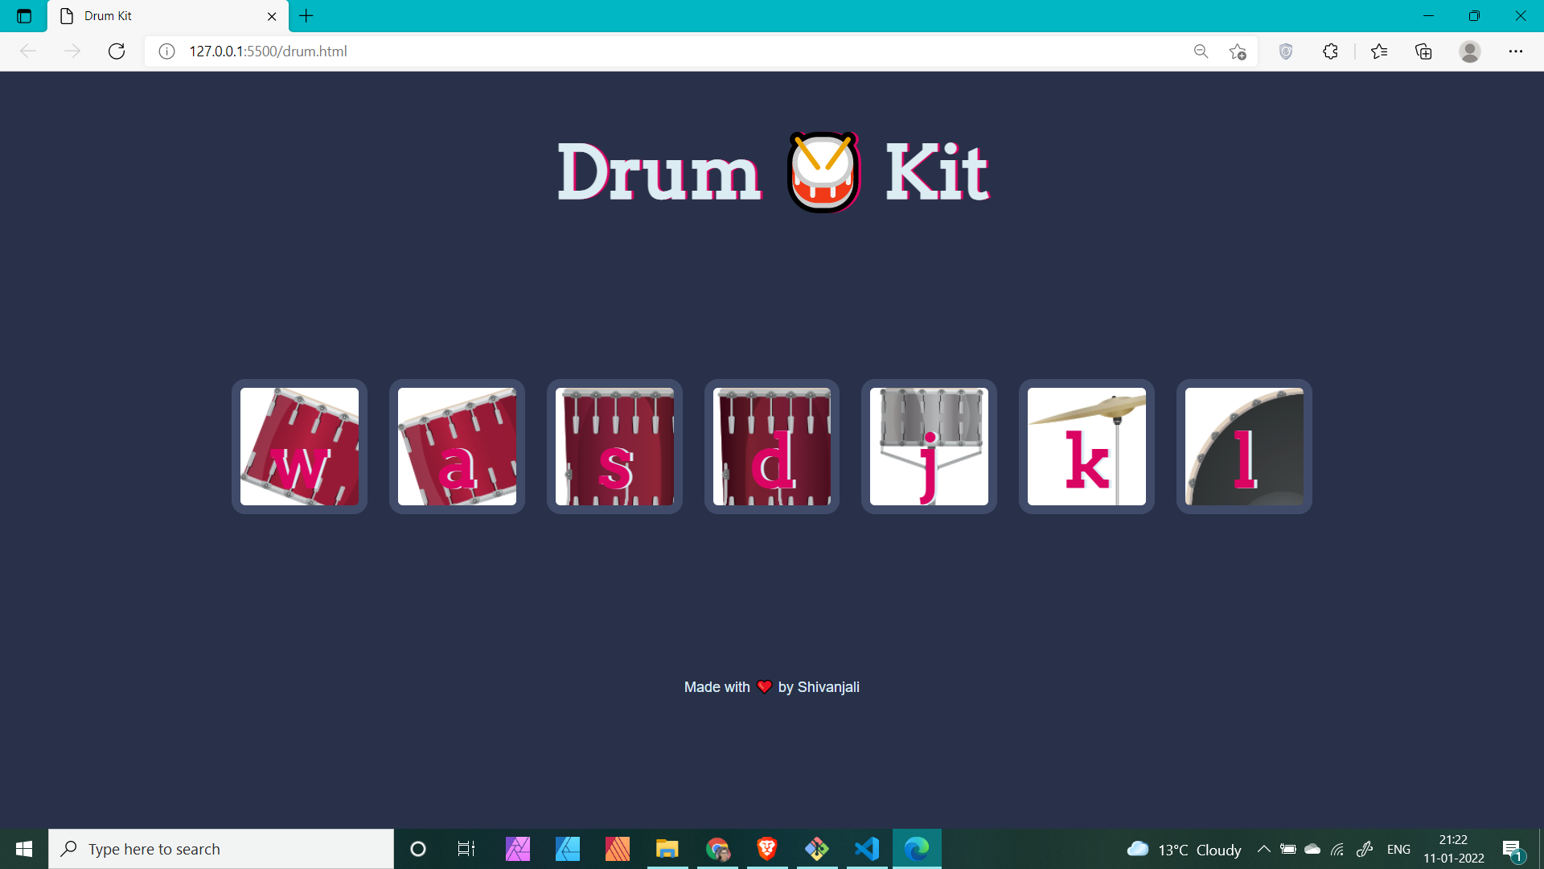Open a new browser tab
This screenshot has width=1544, height=869.
pyautogui.click(x=306, y=16)
